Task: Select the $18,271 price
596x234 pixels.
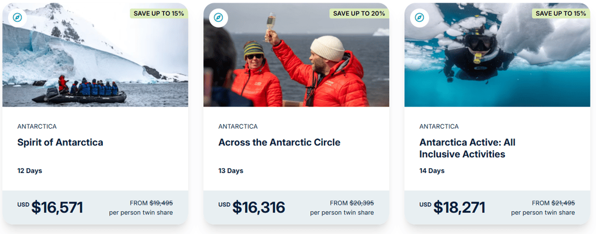Action: click(x=459, y=207)
